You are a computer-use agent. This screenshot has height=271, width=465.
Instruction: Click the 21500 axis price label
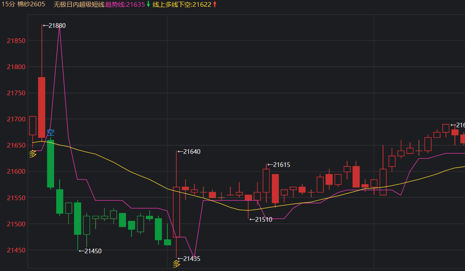tap(16, 224)
